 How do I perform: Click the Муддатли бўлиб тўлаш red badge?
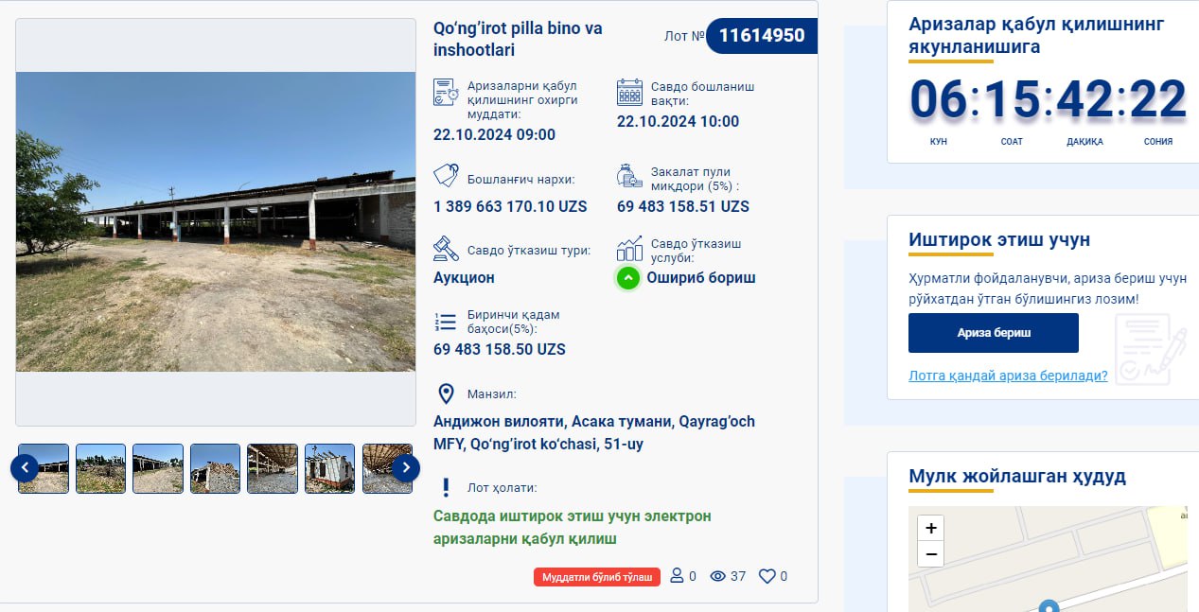(x=597, y=577)
